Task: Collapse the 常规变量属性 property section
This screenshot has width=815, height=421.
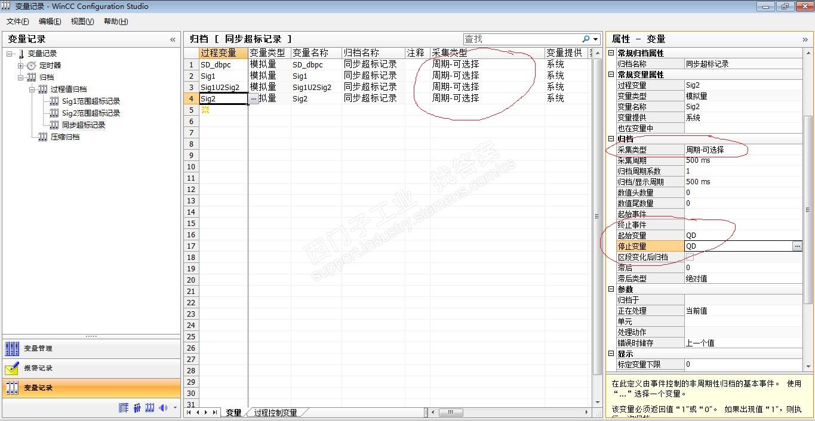Action: point(611,75)
